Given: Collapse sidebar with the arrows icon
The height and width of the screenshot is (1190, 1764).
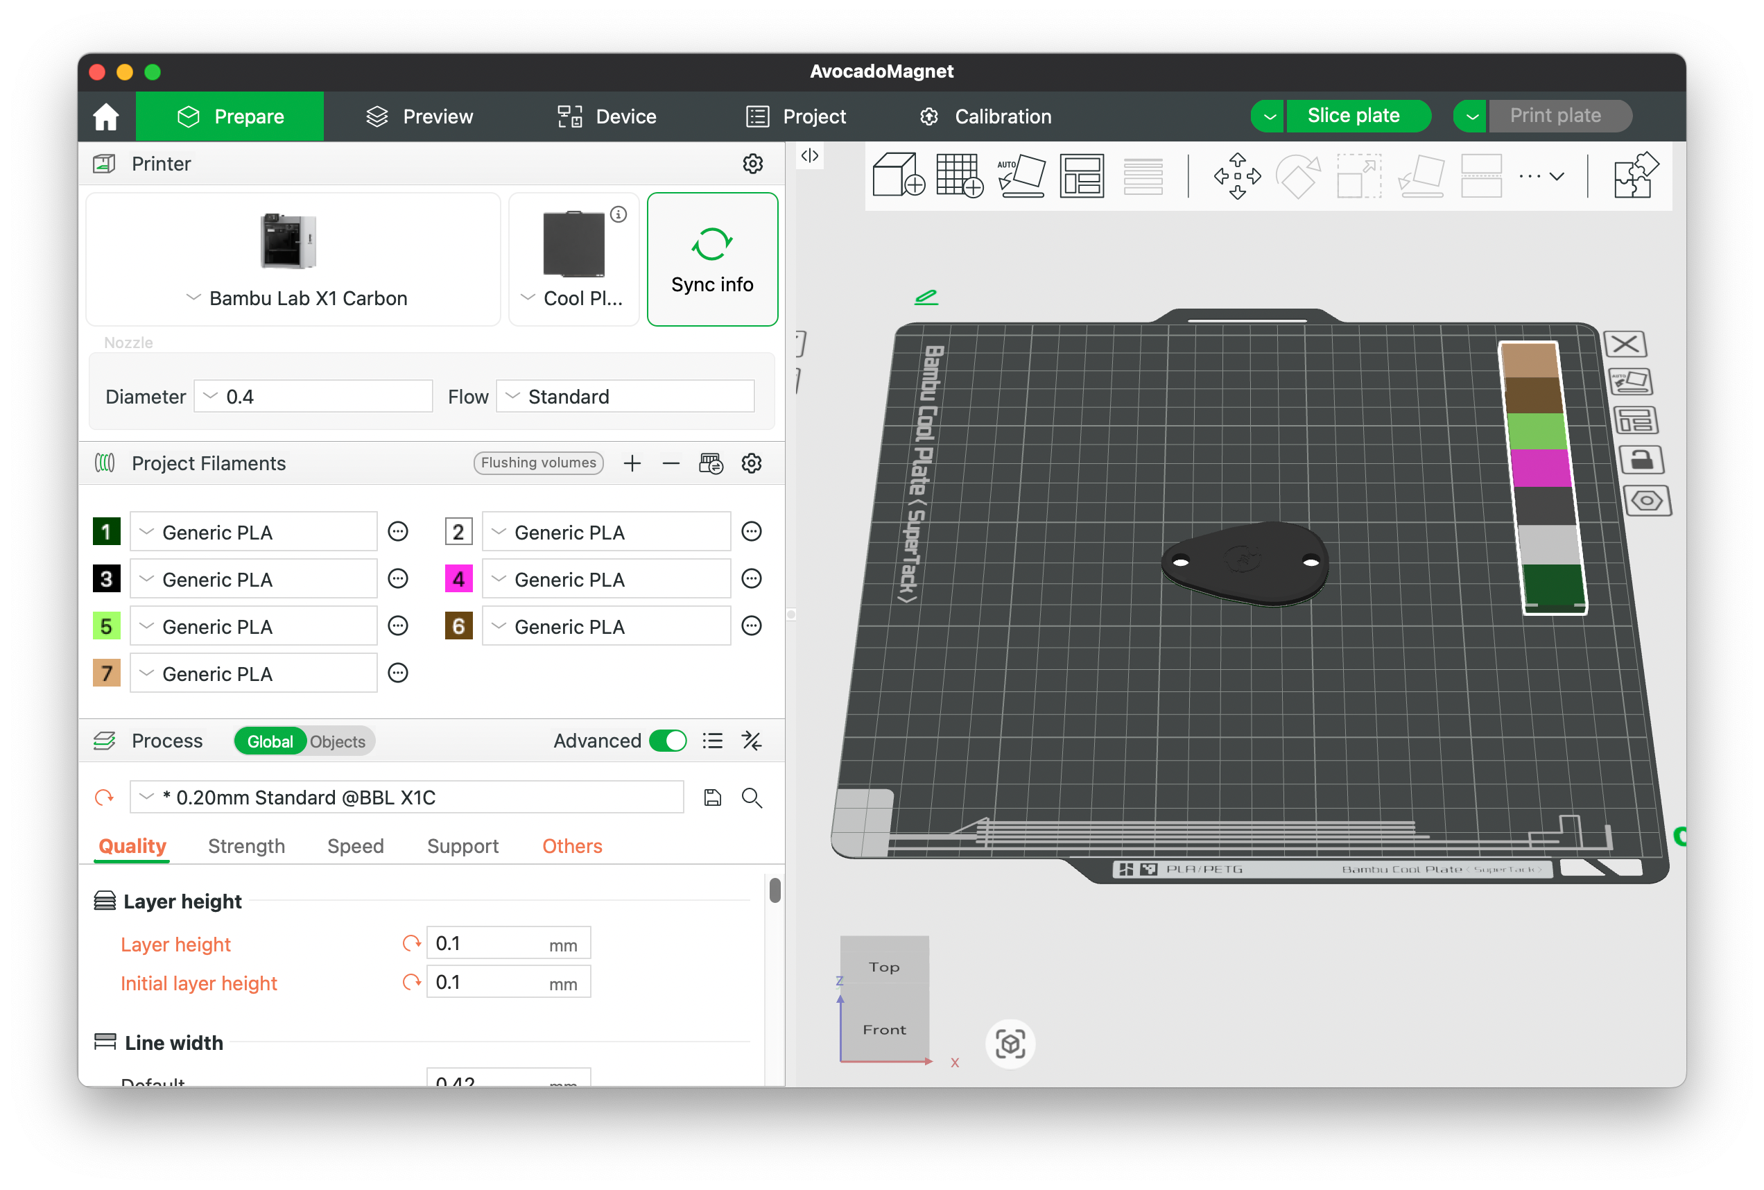Looking at the screenshot, I should click(x=810, y=155).
